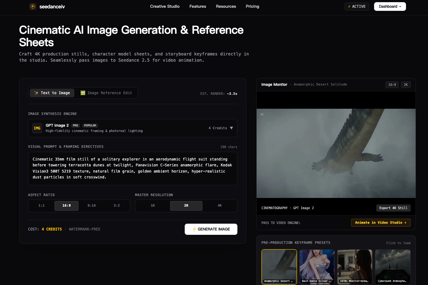The image size is (428, 285).
Task: Click the 298 chars counter
Action: point(229,147)
